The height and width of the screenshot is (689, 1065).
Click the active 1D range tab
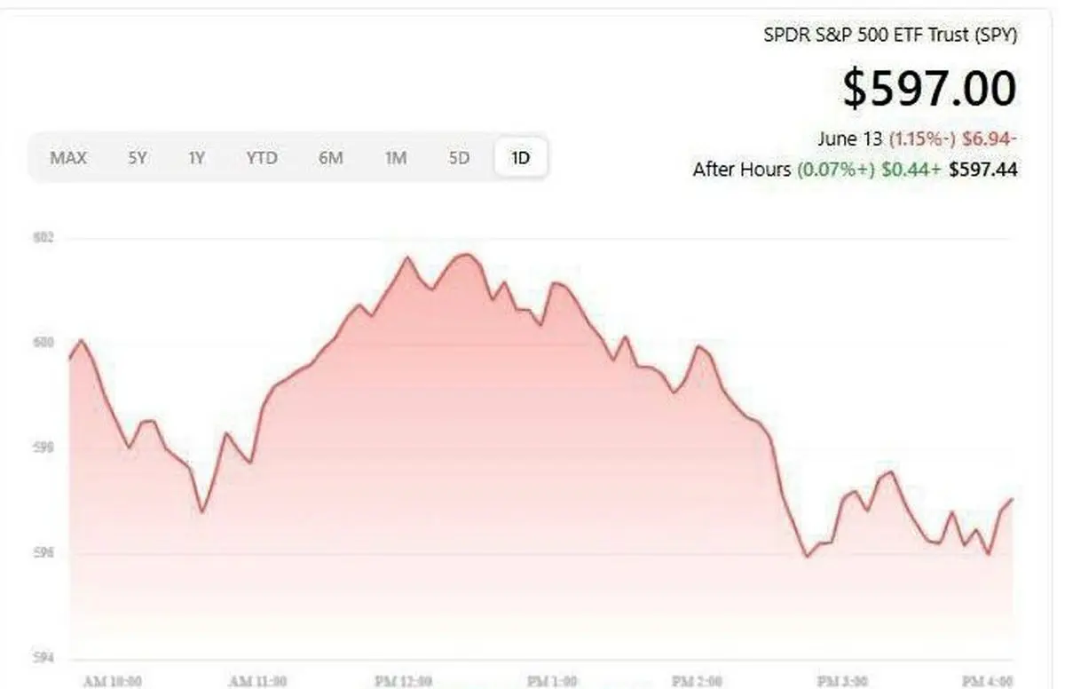point(520,159)
